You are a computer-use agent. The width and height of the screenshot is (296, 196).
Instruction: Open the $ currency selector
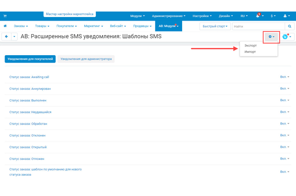coord(273,16)
